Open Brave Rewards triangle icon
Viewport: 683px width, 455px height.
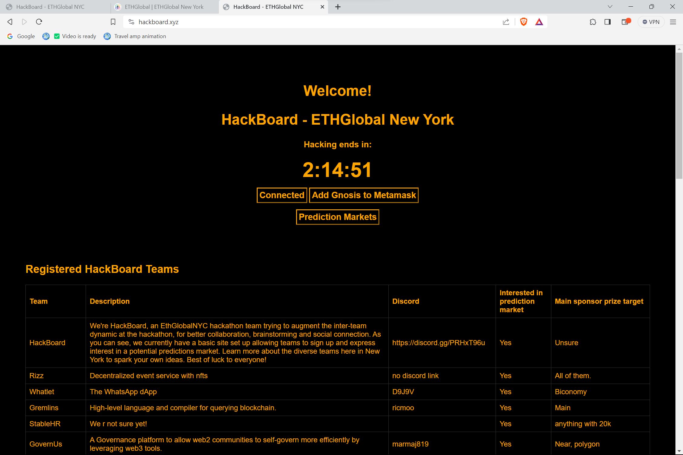point(539,22)
